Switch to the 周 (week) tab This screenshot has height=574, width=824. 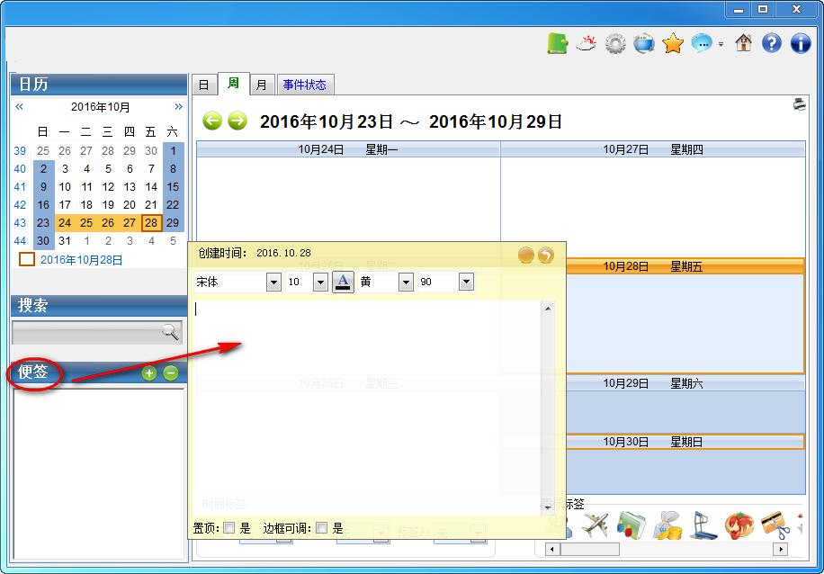point(233,84)
